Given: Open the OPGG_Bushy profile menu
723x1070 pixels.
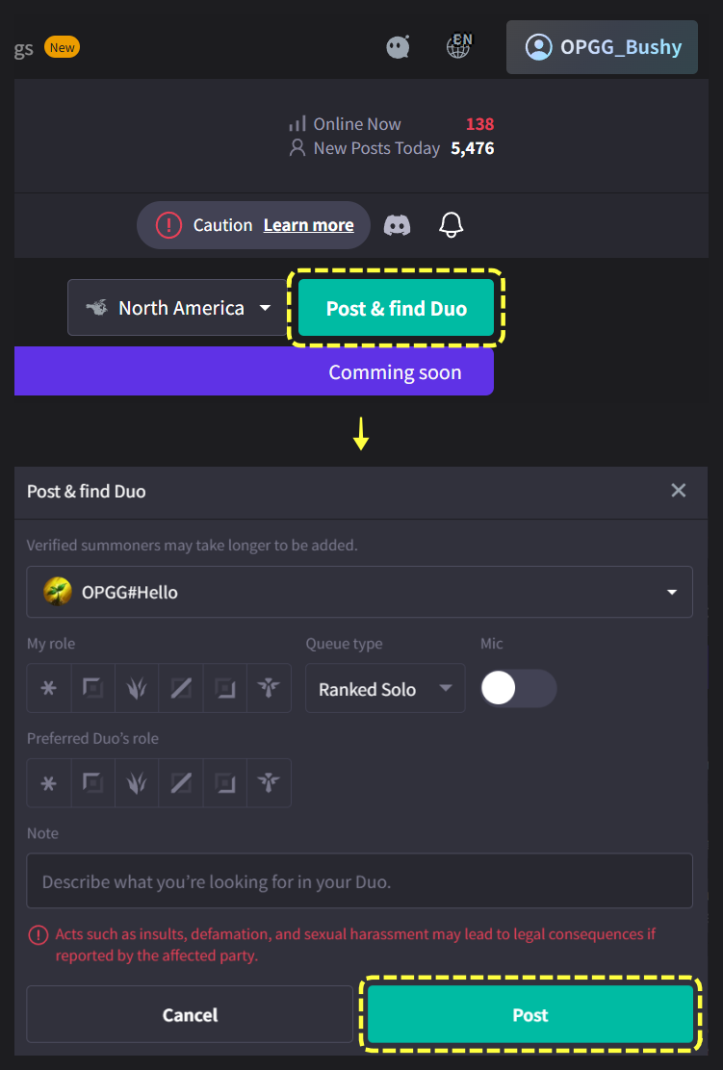Looking at the screenshot, I should click(602, 47).
